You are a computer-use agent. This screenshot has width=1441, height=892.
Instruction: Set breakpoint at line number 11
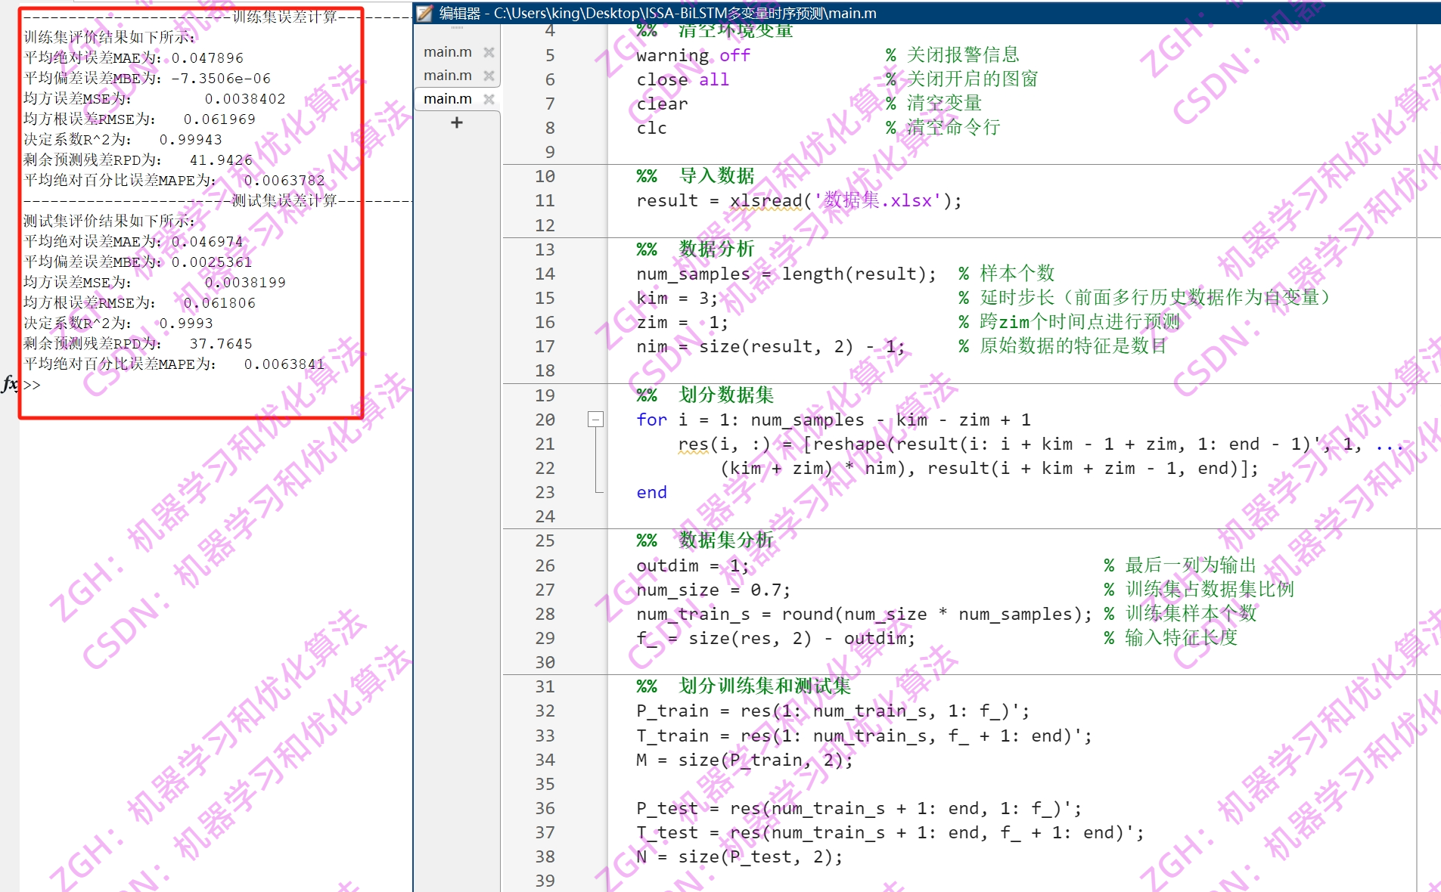(545, 201)
